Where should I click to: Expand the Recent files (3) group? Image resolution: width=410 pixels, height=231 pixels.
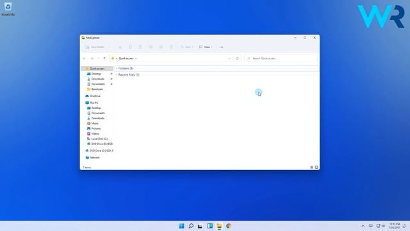click(117, 75)
